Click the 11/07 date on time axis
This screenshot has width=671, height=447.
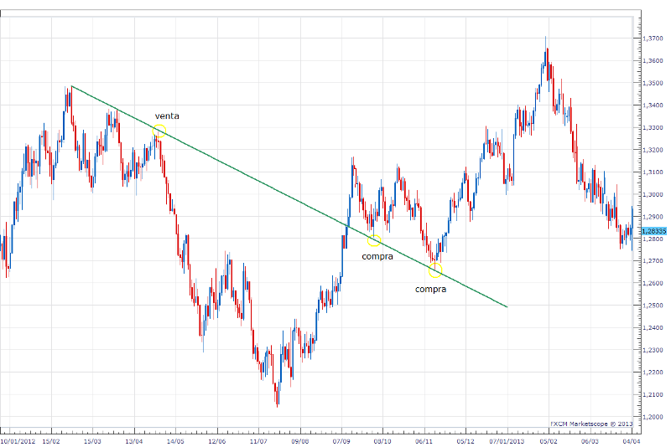(258, 439)
